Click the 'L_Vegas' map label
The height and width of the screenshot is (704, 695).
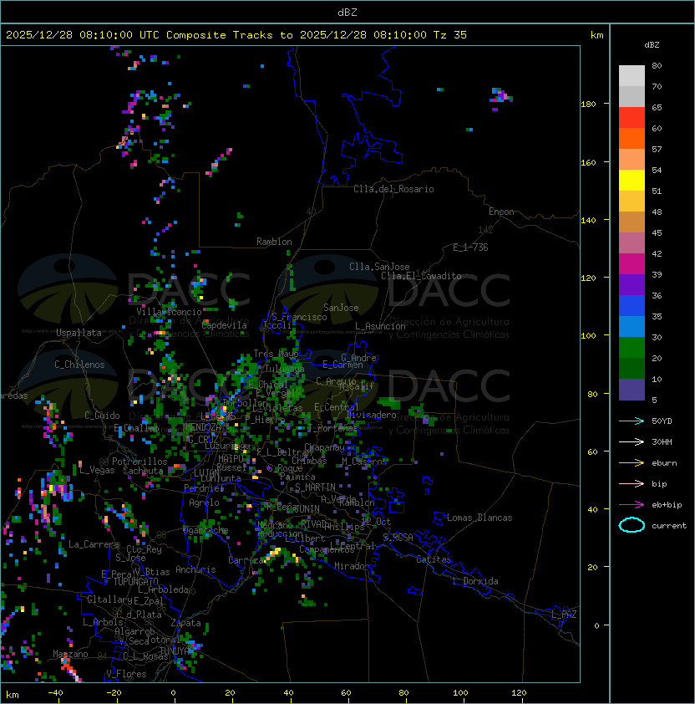coord(97,470)
